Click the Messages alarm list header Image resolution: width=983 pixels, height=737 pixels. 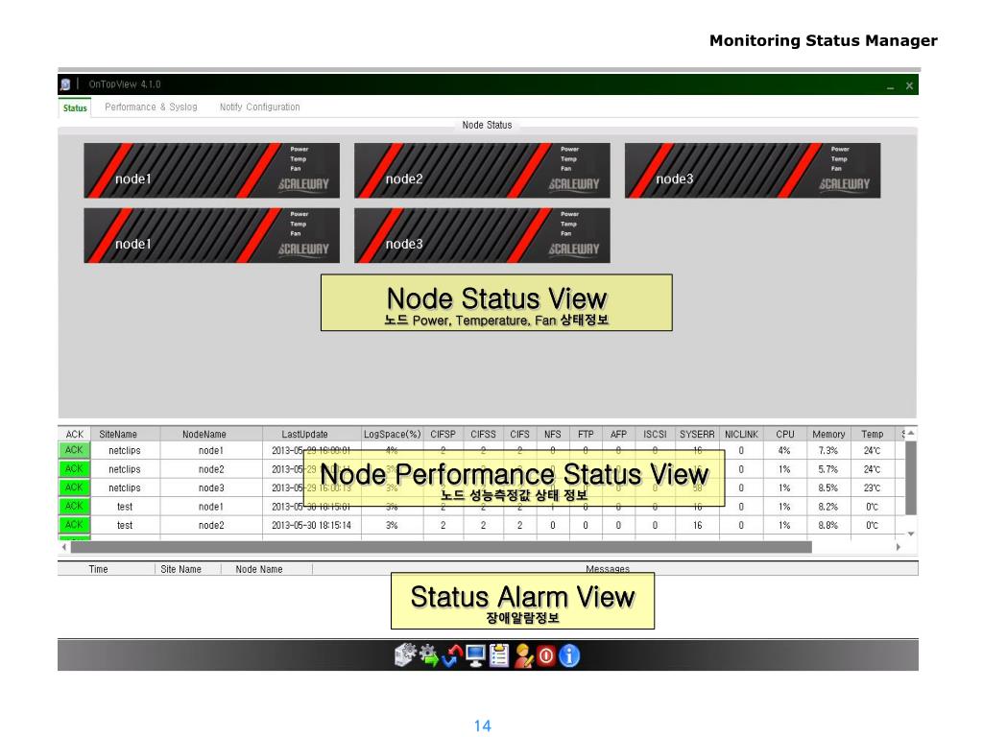click(x=608, y=569)
